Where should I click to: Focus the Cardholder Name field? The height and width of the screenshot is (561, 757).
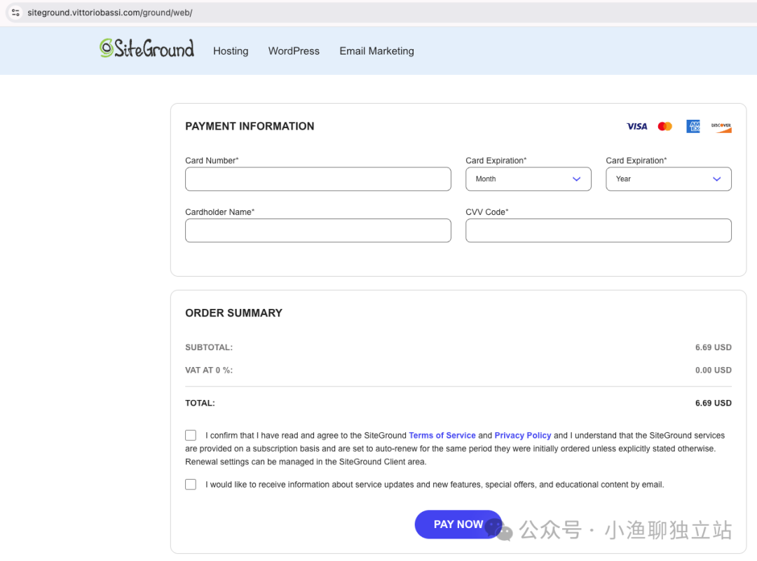[318, 230]
